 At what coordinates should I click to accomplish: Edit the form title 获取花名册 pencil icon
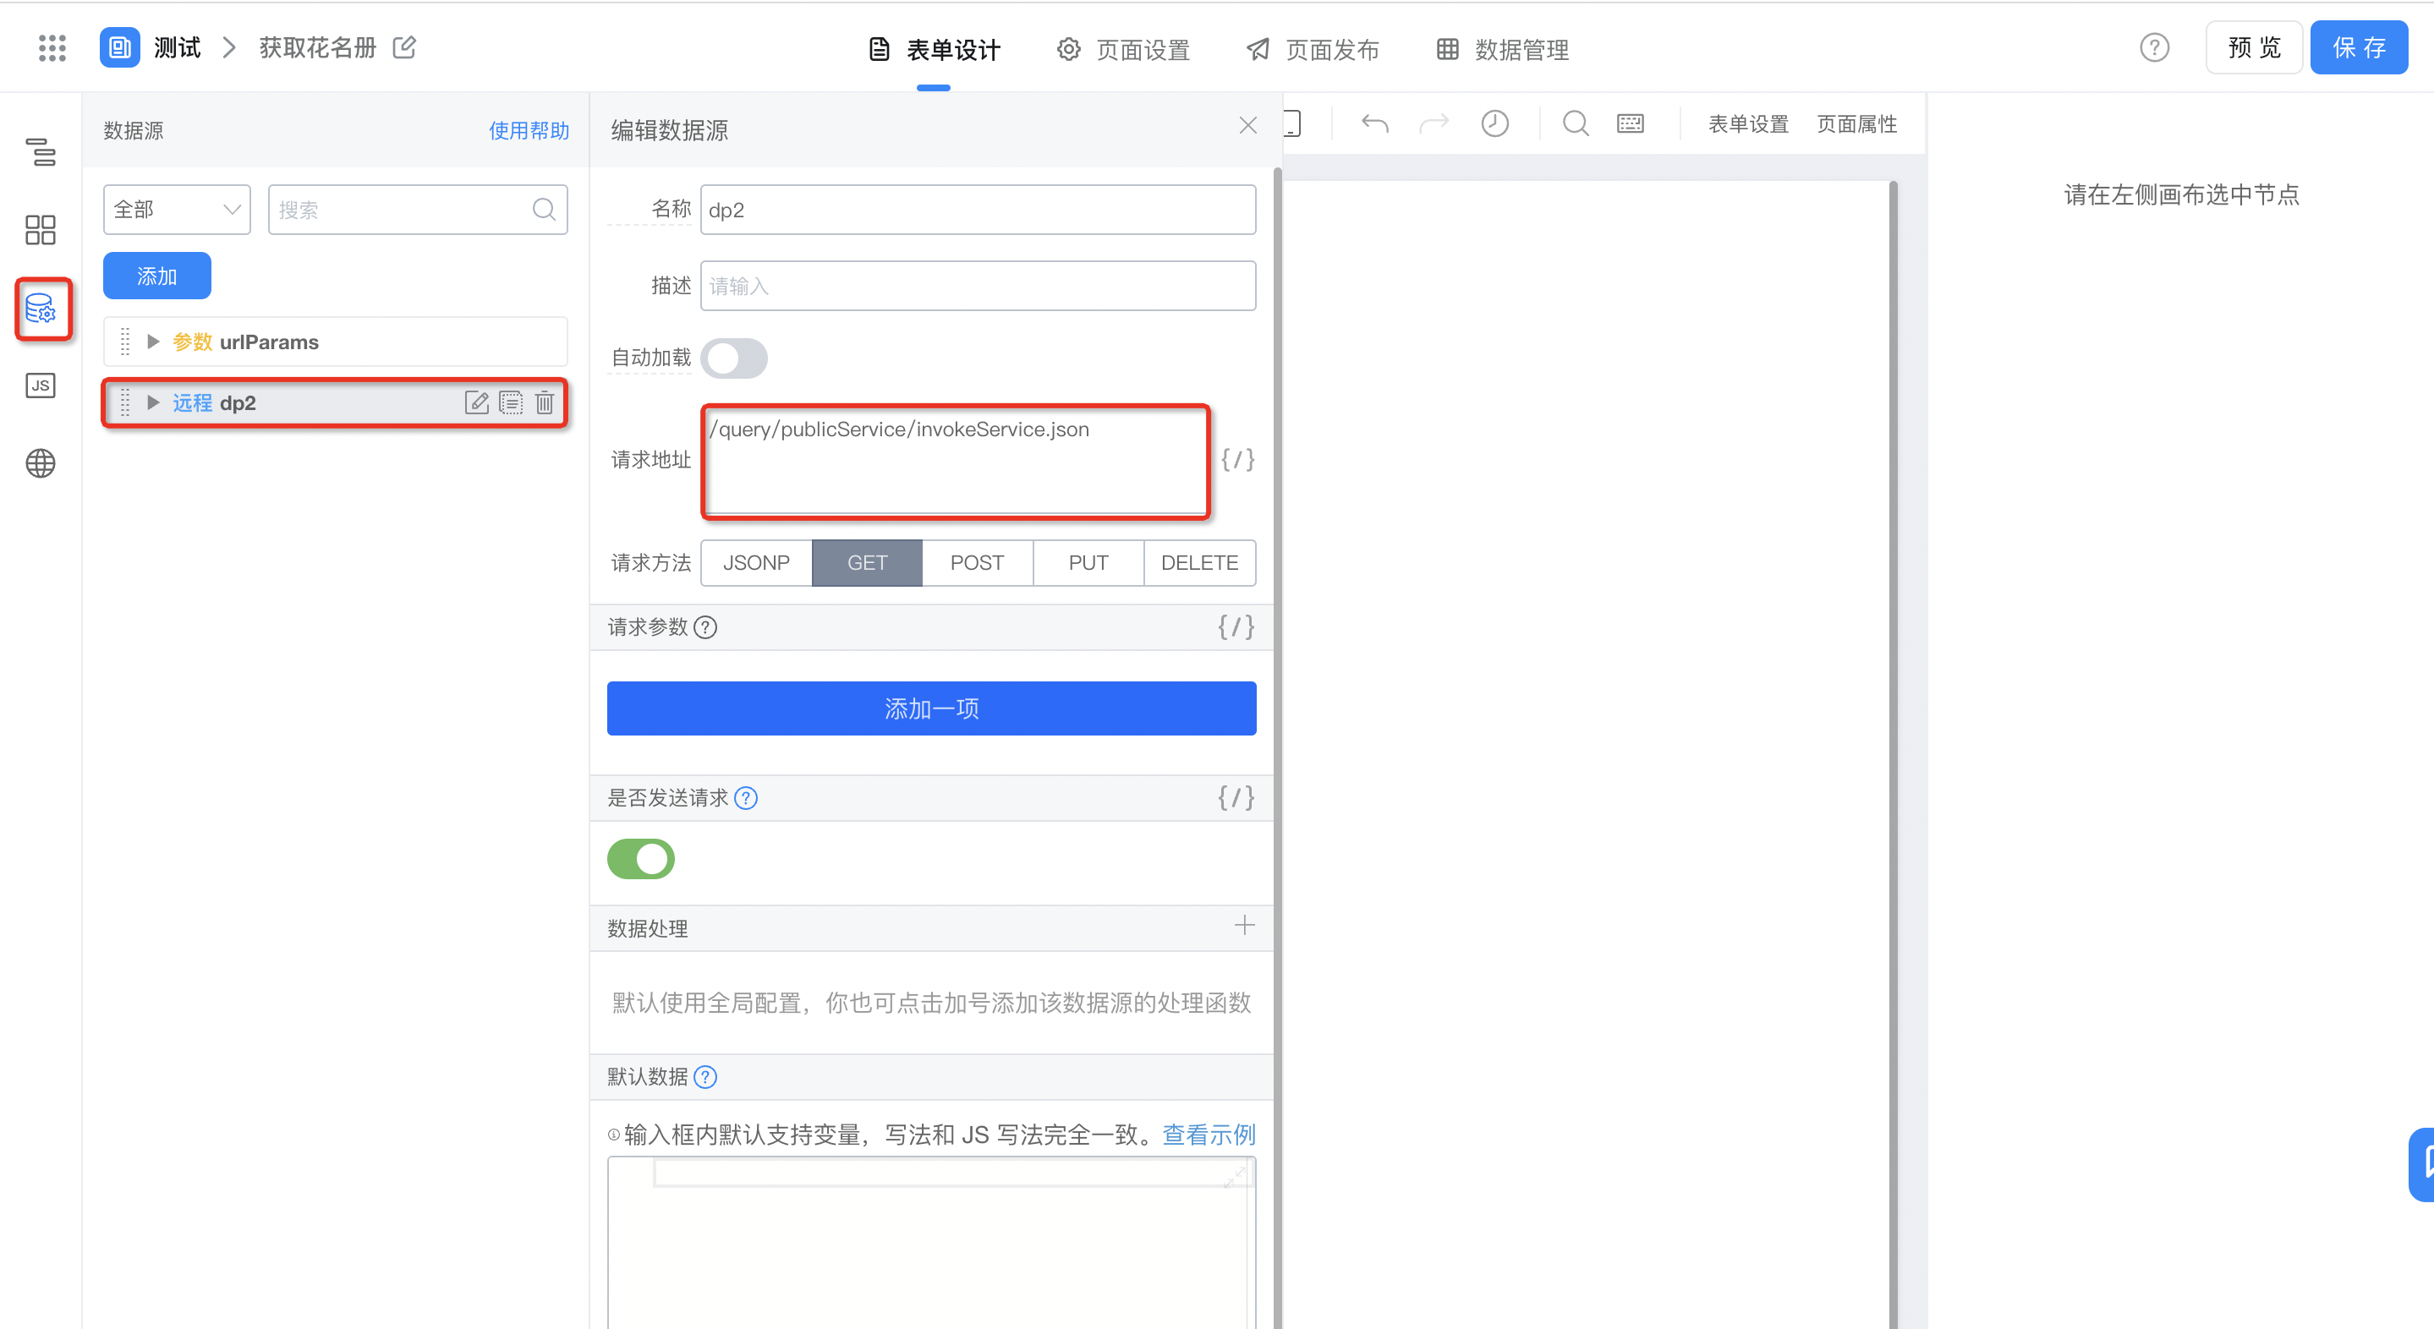click(404, 47)
